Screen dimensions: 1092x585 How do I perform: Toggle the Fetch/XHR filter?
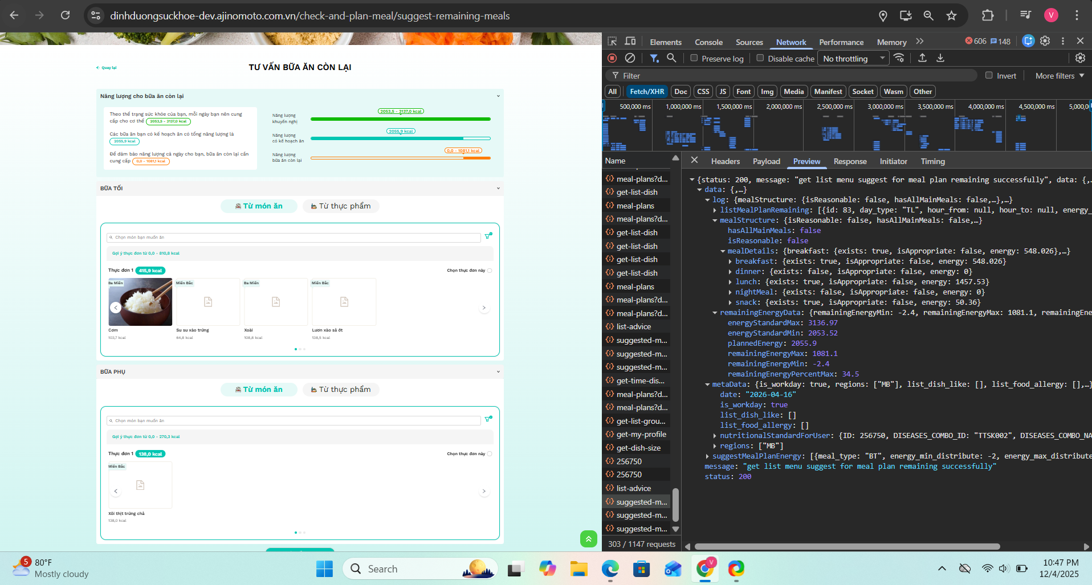click(x=647, y=92)
